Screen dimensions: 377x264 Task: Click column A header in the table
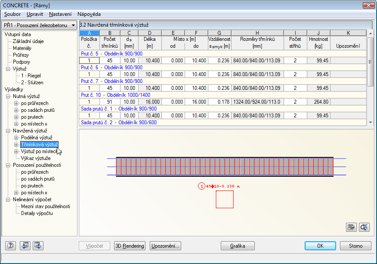pos(89,33)
